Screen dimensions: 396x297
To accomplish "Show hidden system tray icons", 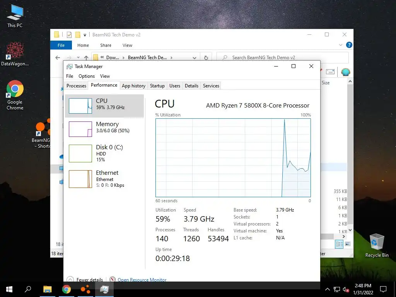I will pos(327,289).
